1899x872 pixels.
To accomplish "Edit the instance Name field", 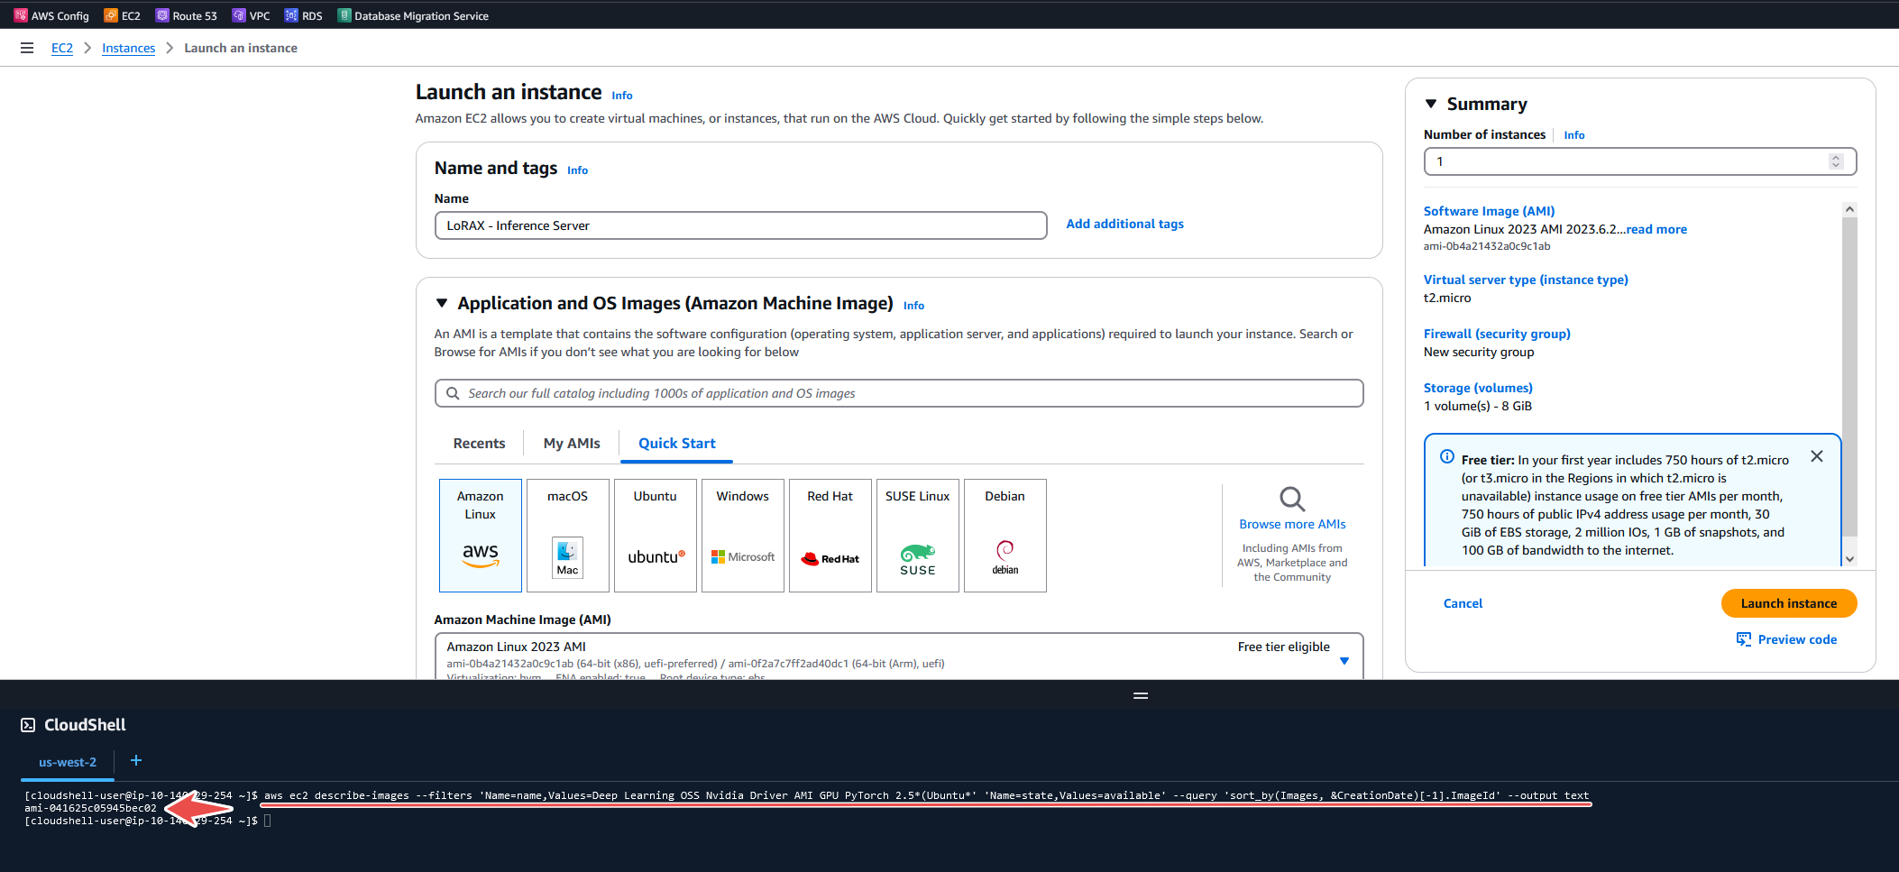I will pos(740,225).
